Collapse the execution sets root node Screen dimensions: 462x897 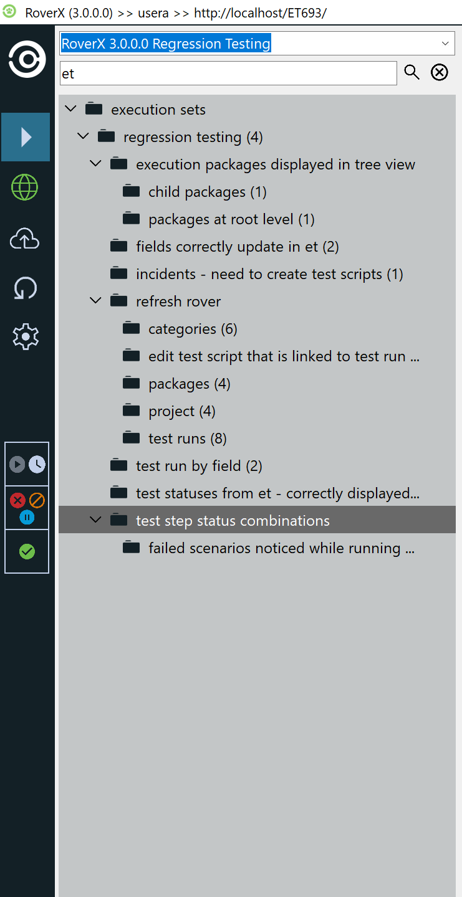pyautogui.click(x=70, y=109)
